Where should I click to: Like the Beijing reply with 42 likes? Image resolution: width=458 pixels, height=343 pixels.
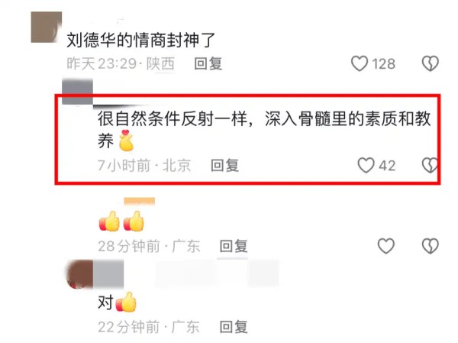[x=366, y=165]
